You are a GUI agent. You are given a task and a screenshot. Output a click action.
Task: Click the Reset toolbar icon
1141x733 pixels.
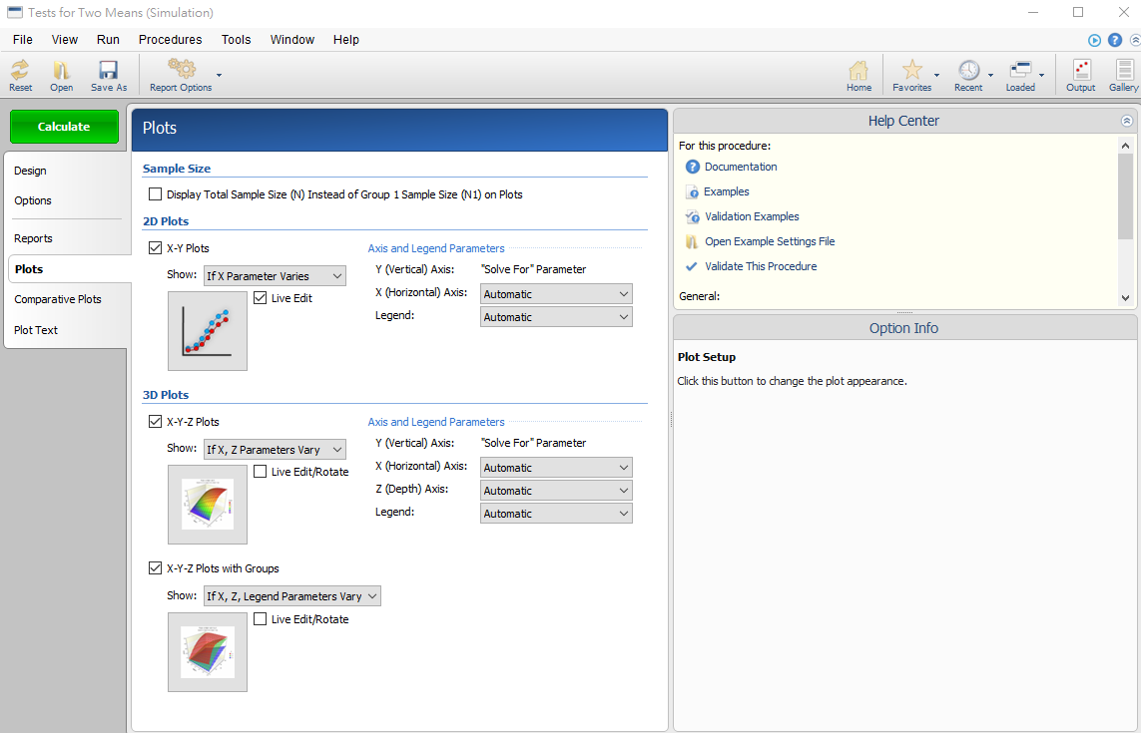20,71
